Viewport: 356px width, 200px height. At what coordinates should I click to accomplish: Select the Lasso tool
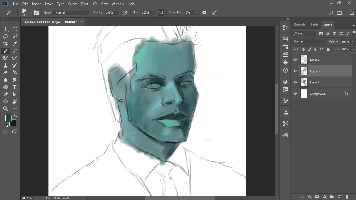coord(6,36)
